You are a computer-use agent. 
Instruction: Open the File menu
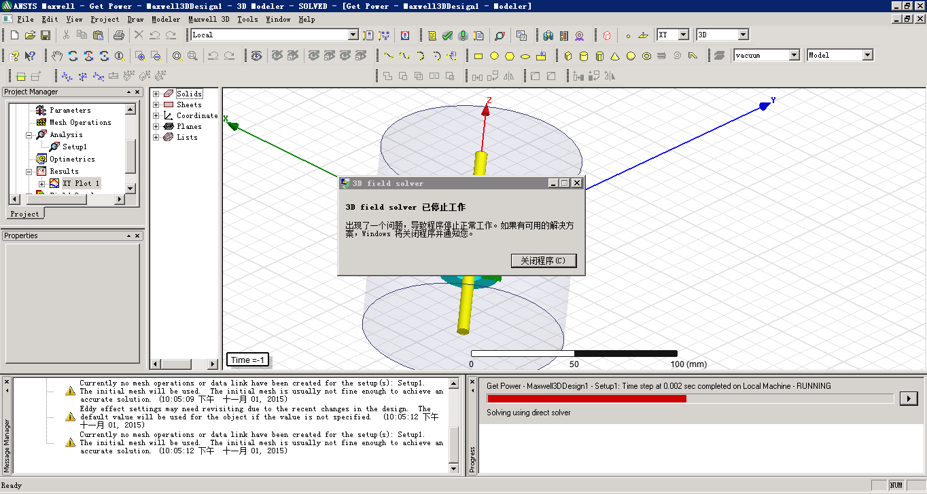click(x=25, y=19)
